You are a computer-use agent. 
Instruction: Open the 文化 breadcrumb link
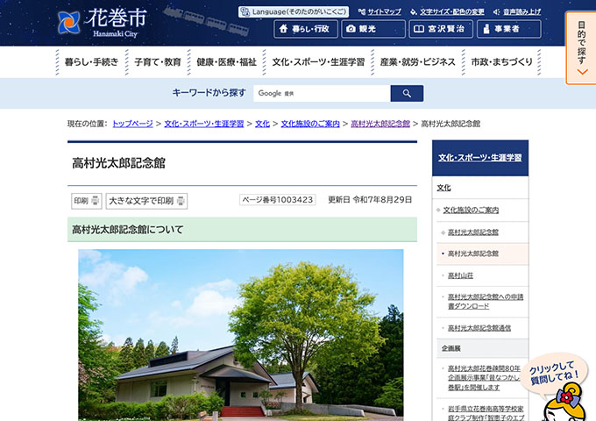click(262, 124)
